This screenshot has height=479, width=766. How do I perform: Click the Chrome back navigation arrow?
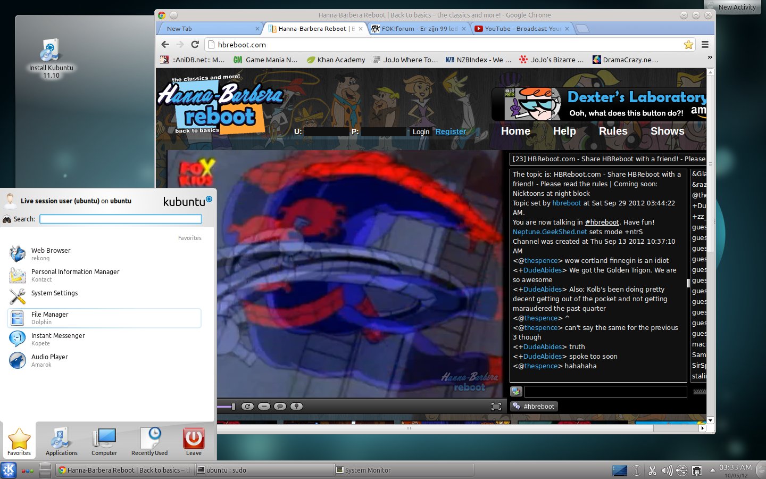(x=165, y=45)
